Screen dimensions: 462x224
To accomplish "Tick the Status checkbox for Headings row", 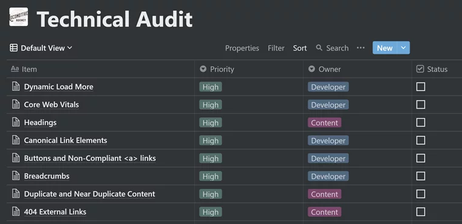I will pos(421,122).
